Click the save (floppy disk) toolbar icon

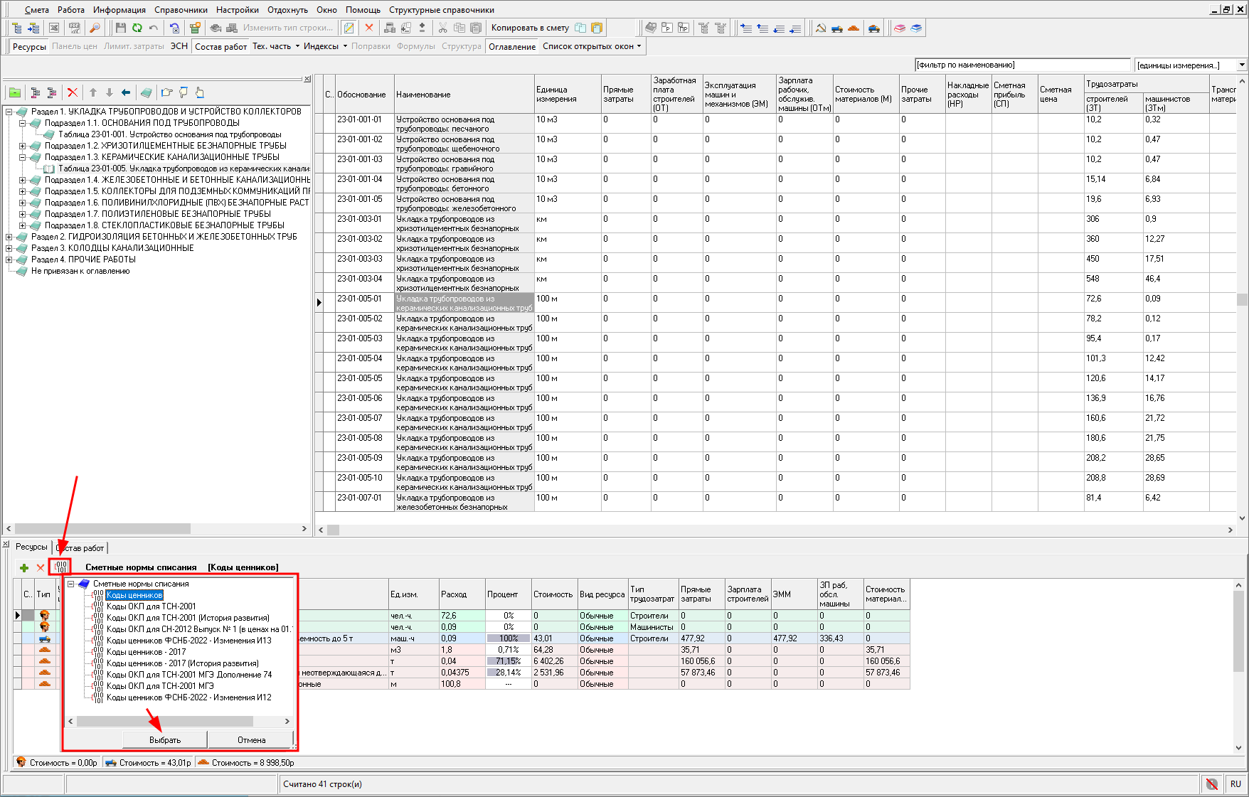click(120, 28)
